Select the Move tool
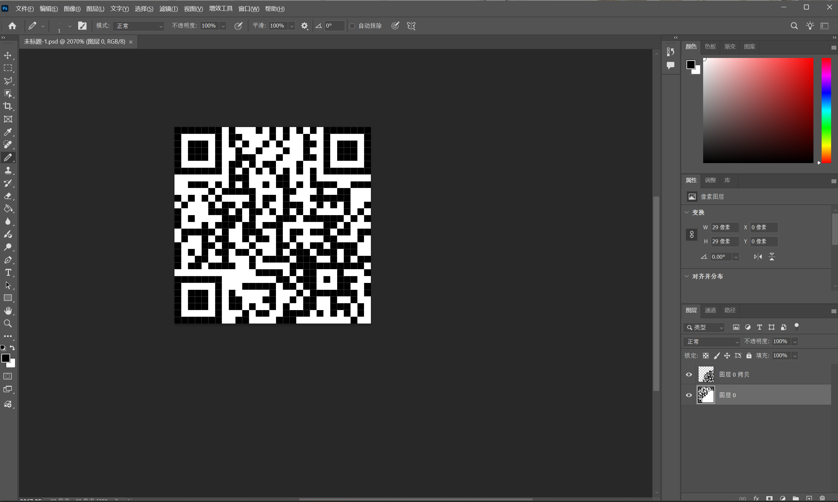The height and width of the screenshot is (502, 838). (x=8, y=55)
